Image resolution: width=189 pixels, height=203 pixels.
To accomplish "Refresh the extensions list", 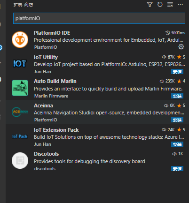I will point(160,5).
